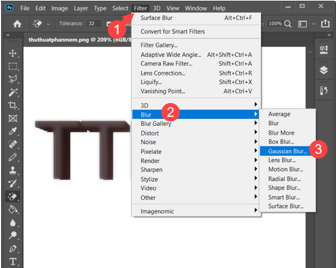Click Convert for Smart Filters
The height and width of the screenshot is (268, 336).
click(173, 32)
